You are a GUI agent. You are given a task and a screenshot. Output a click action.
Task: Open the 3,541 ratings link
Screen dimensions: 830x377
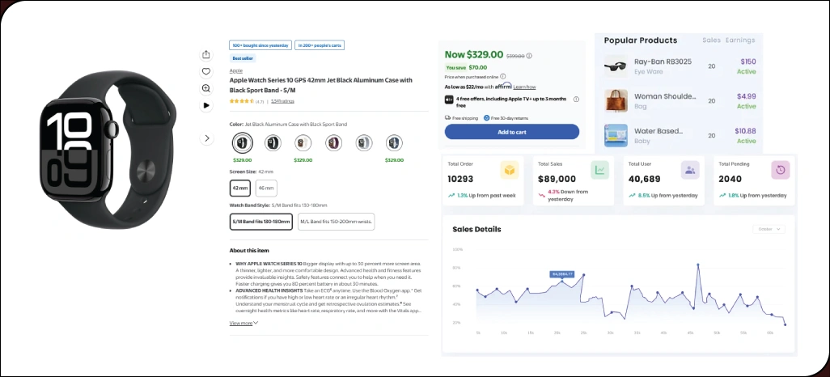coord(282,101)
